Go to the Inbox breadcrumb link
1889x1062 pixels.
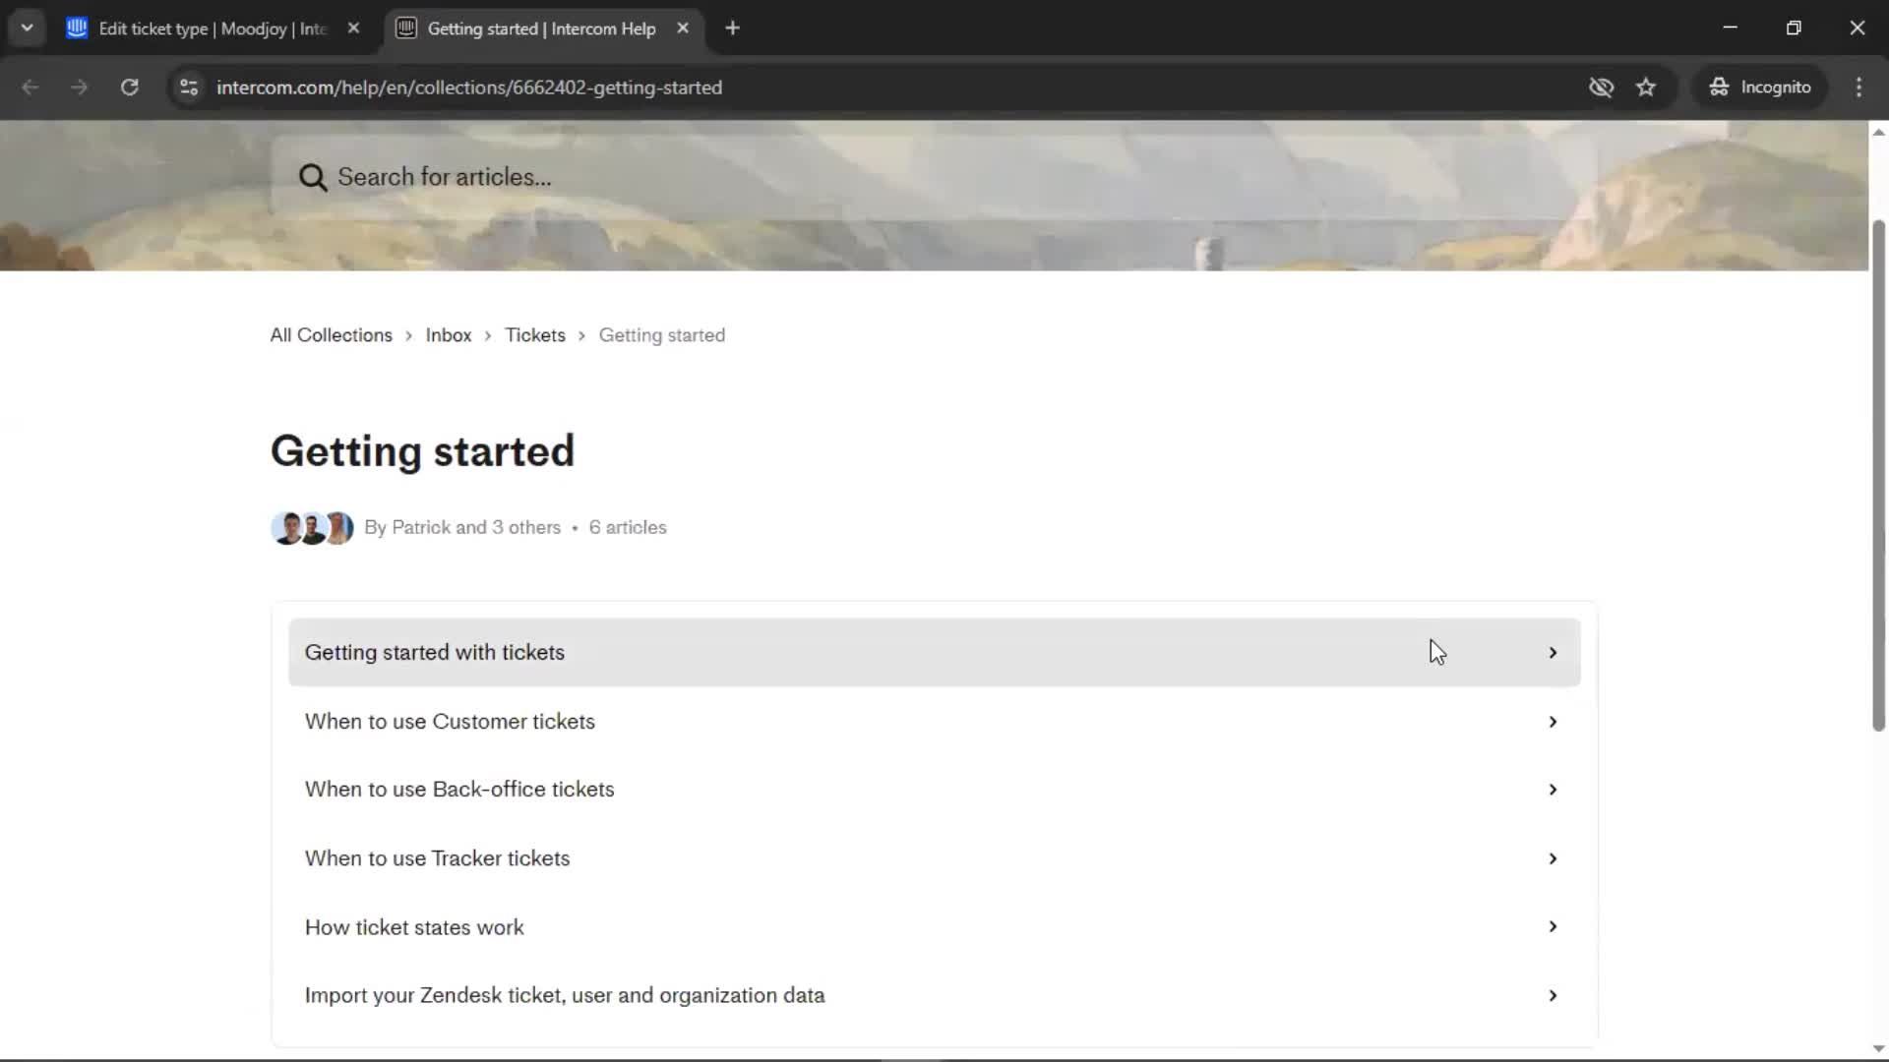tap(449, 335)
